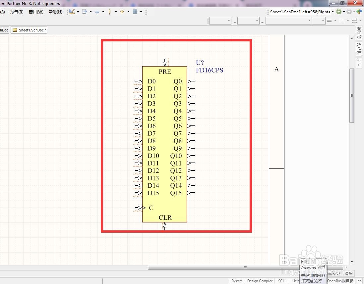Open the home page icon
The height and width of the screenshot is (284, 364).
(359, 12)
